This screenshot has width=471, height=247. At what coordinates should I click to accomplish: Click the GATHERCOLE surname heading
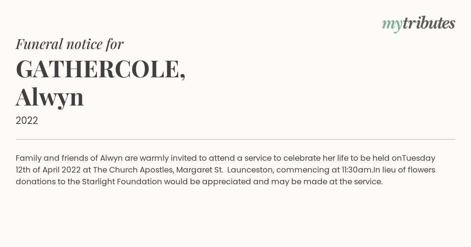[x=100, y=69]
